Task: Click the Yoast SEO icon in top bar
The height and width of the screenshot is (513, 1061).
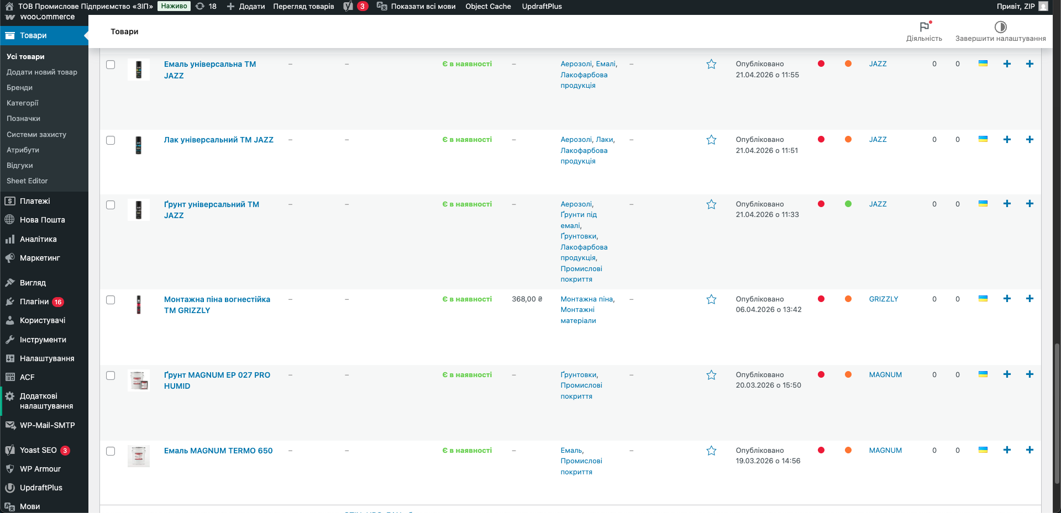Action: coord(348,7)
